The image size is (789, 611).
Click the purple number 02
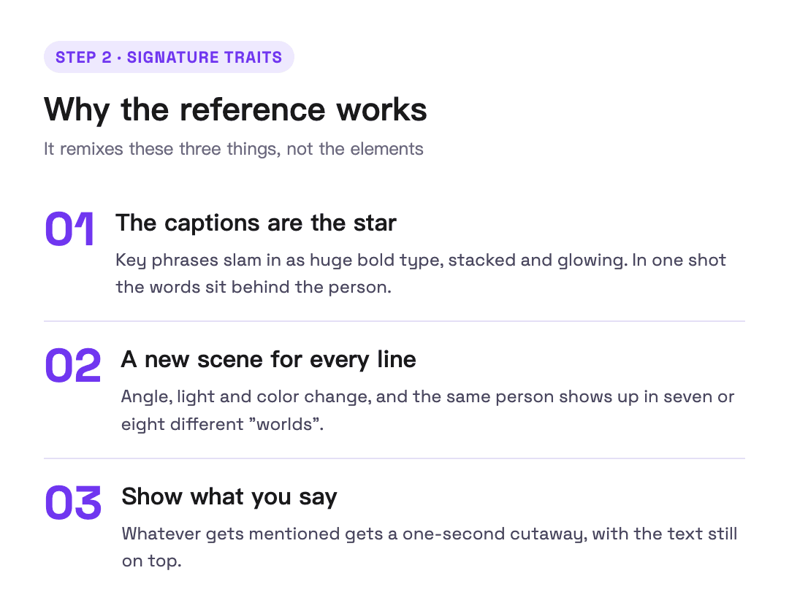(x=72, y=366)
